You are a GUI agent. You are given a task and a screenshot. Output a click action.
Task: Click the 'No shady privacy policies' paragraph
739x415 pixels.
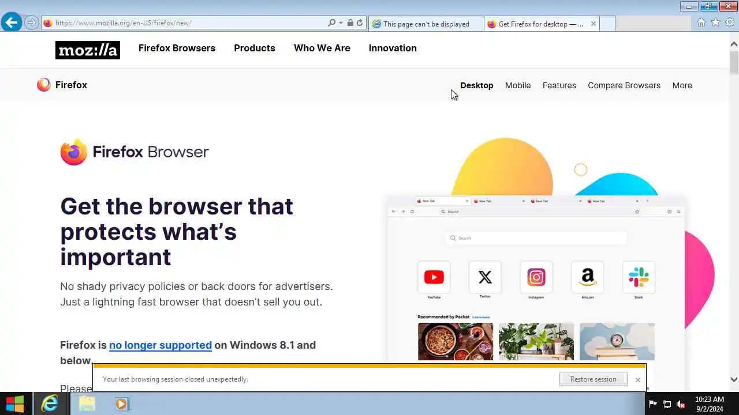pos(196,294)
